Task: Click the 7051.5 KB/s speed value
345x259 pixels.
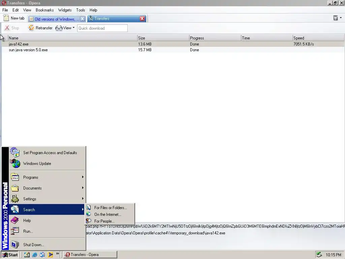Action: click(304, 44)
